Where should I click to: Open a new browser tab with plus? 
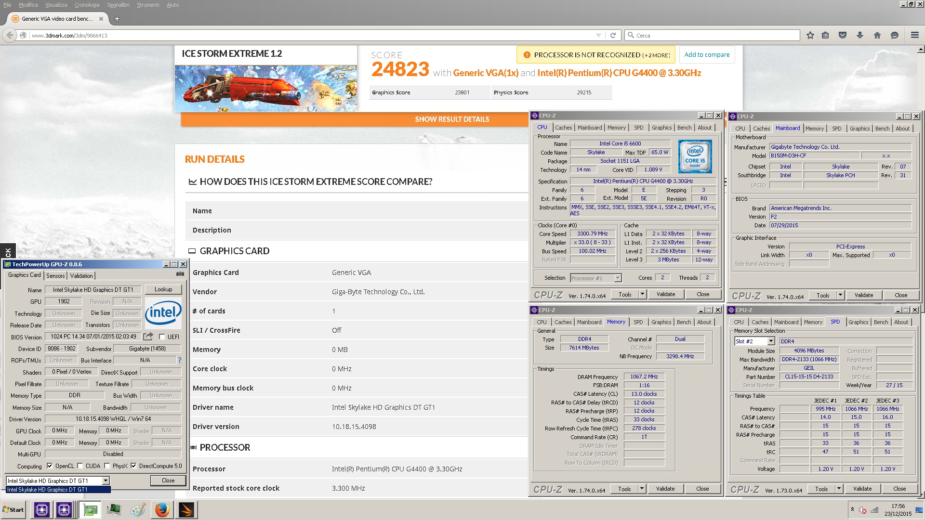[117, 19]
